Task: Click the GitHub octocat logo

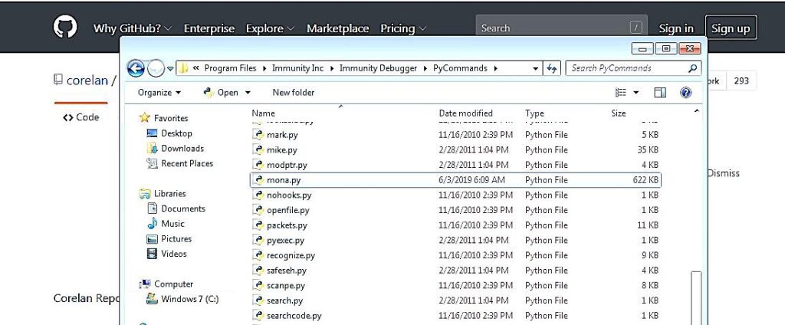Action: (65, 28)
